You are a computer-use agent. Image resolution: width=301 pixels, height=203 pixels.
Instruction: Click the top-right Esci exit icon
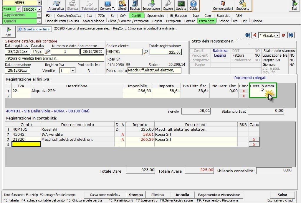[x=294, y=6]
